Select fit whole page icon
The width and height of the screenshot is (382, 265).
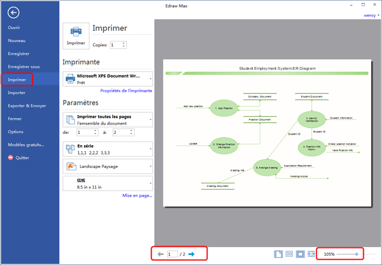click(300, 254)
